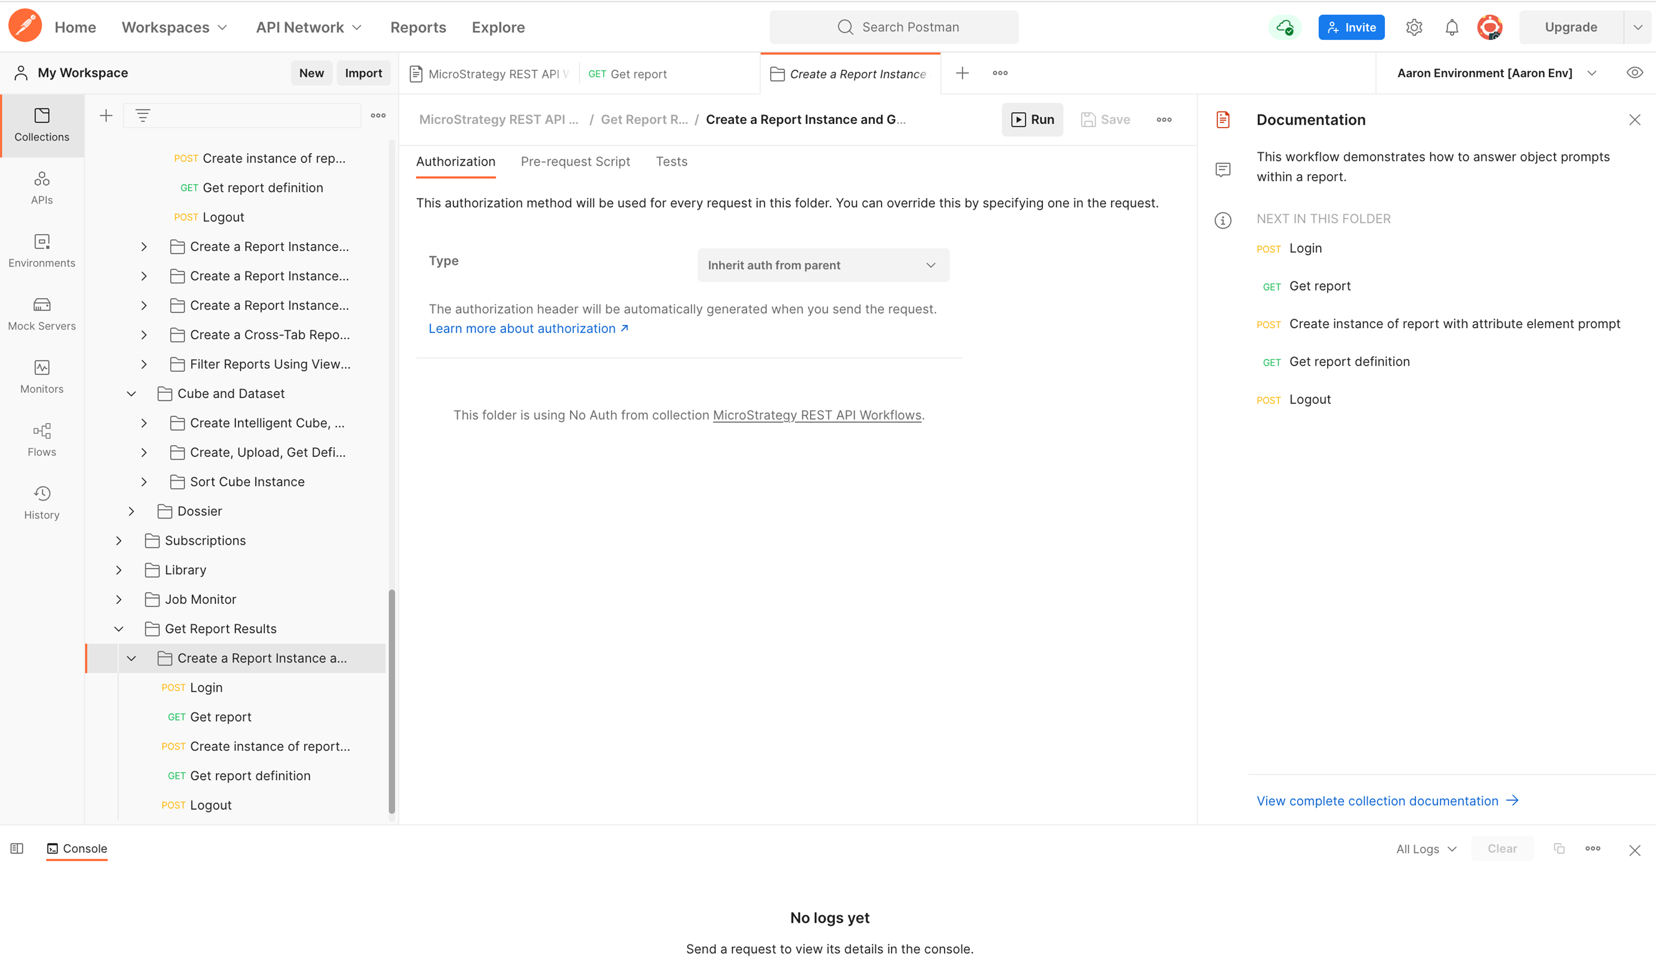Open the Environments panel

[x=41, y=250]
